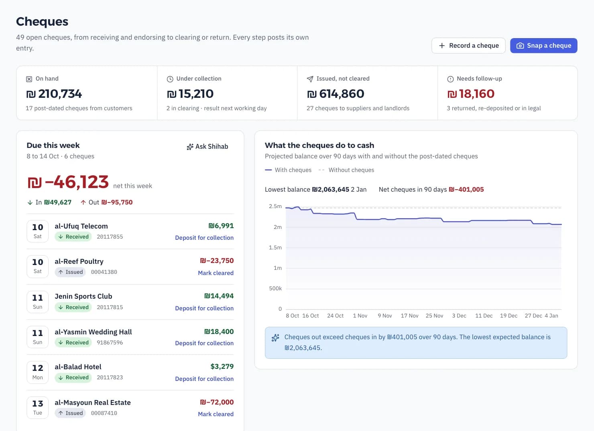594x431 pixels.
Task: Click the sparkle icon in the cheque insight banner
Action: [275, 338]
